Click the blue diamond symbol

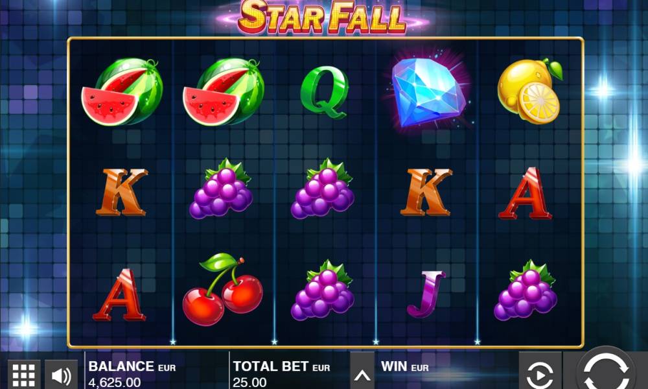point(428,91)
